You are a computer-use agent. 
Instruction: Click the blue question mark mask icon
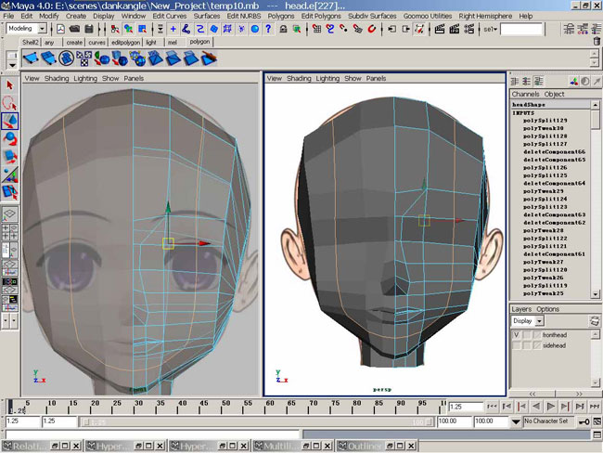[268, 29]
